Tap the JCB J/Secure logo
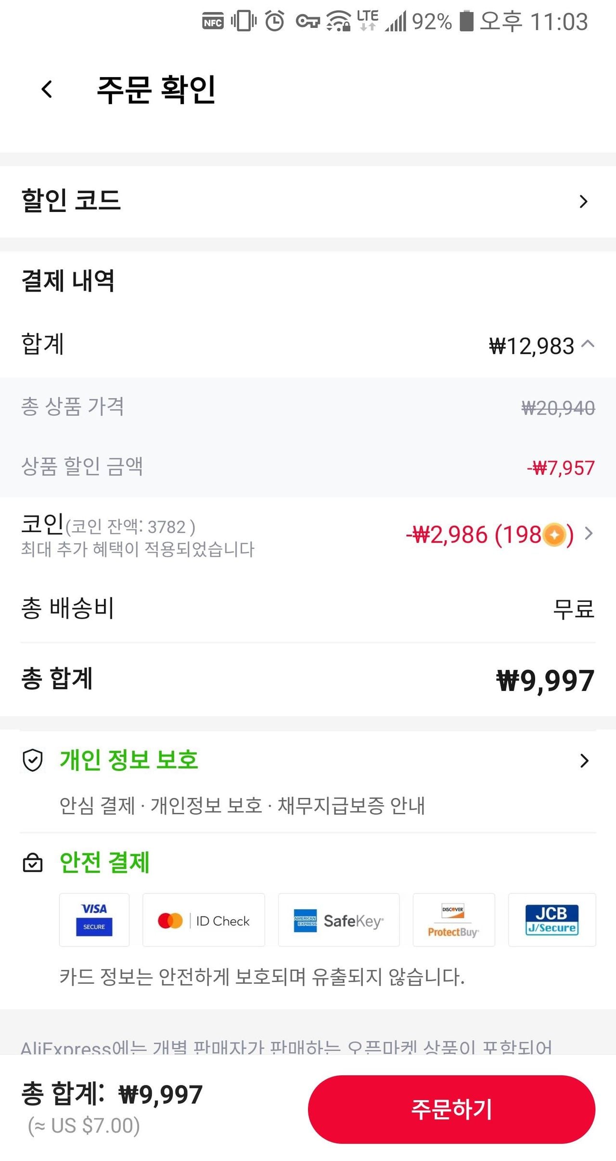The image size is (616, 1161). click(x=552, y=920)
